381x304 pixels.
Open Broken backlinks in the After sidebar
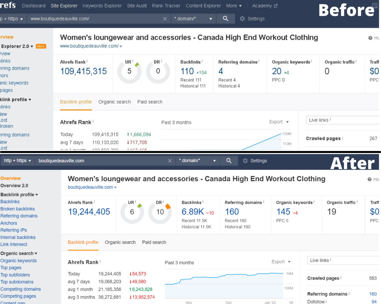tap(17, 209)
